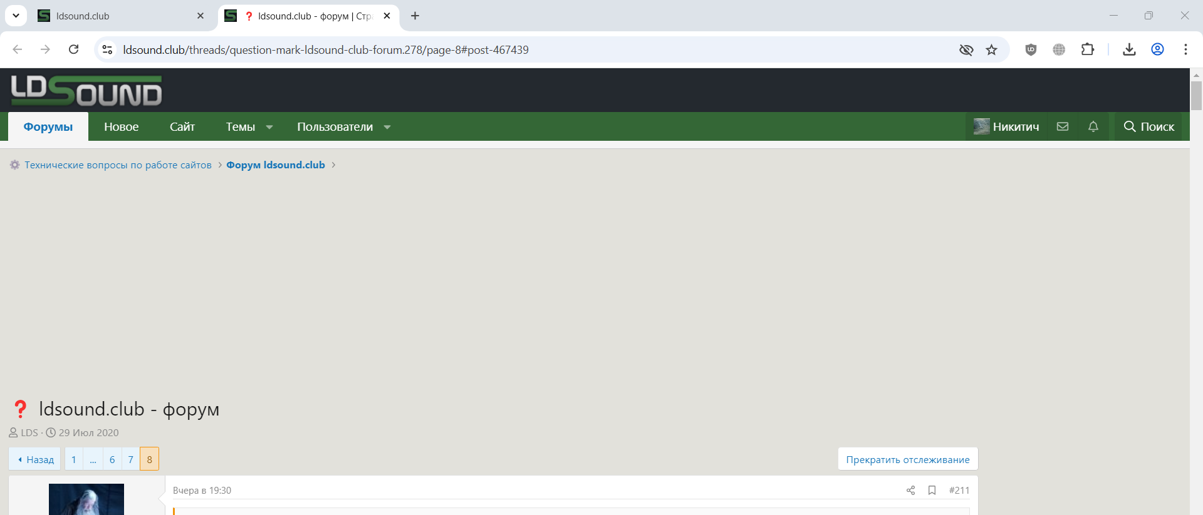
Task: Open the Темы nav item
Action: (241, 126)
